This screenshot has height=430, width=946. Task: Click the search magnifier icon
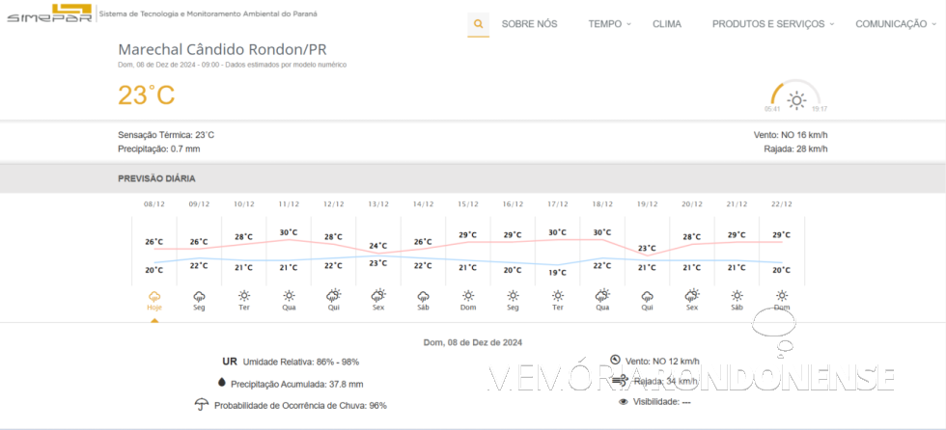[478, 24]
